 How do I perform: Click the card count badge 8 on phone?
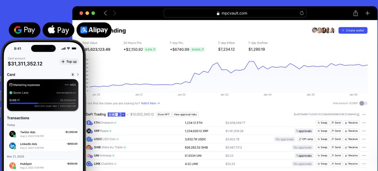coord(73,75)
